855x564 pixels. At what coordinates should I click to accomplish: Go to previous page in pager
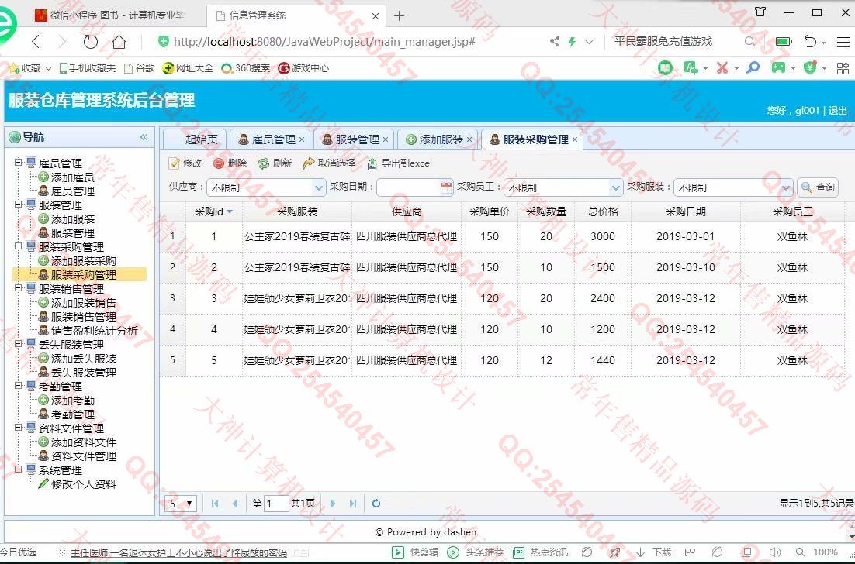[235, 504]
